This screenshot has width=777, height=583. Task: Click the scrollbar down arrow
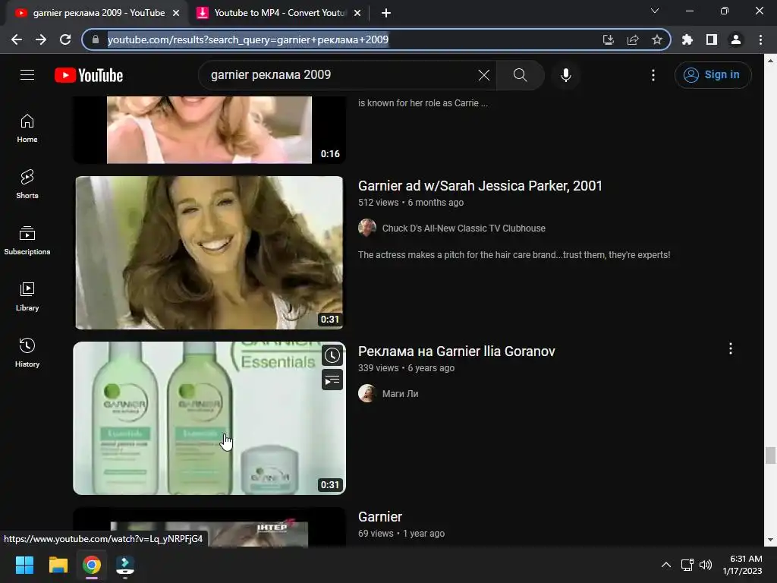pyautogui.click(x=769, y=540)
